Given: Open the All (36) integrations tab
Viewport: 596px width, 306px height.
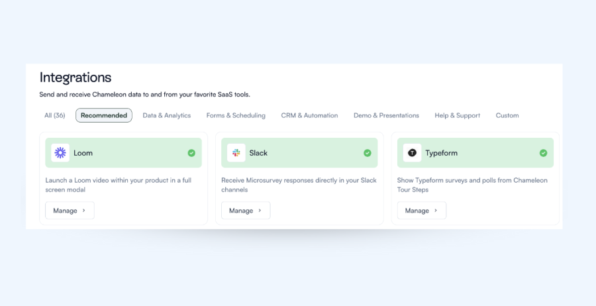Looking at the screenshot, I should point(54,115).
